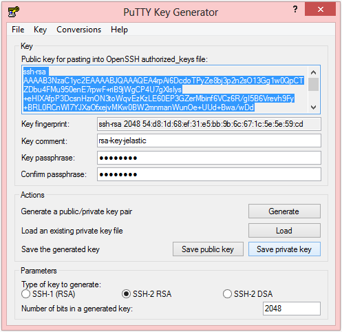Open the Help menu

(119, 30)
